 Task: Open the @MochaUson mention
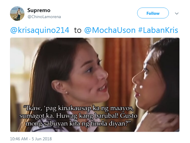[110, 30]
